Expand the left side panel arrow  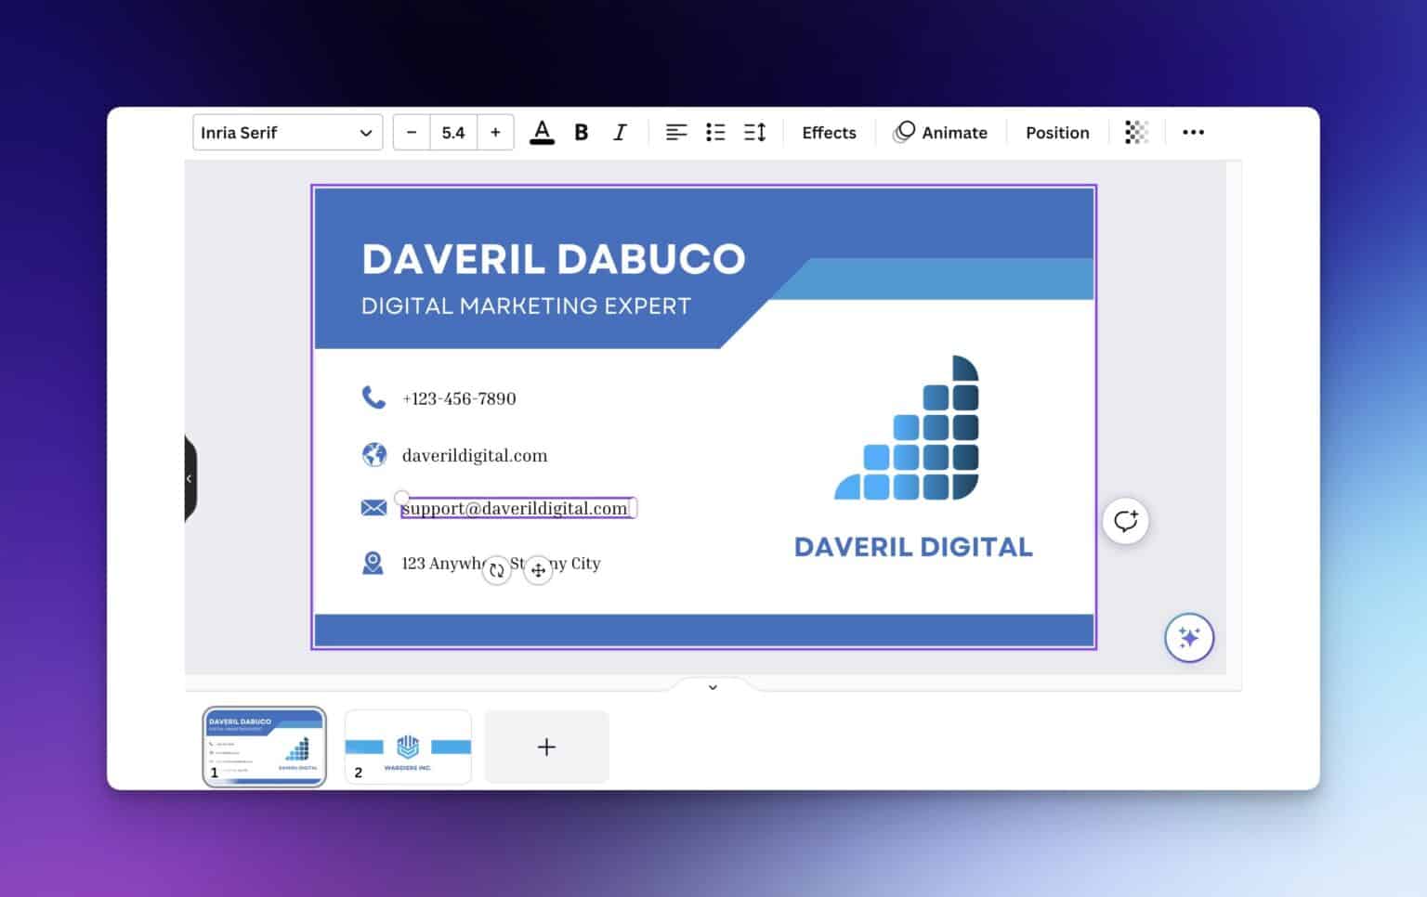(x=190, y=478)
